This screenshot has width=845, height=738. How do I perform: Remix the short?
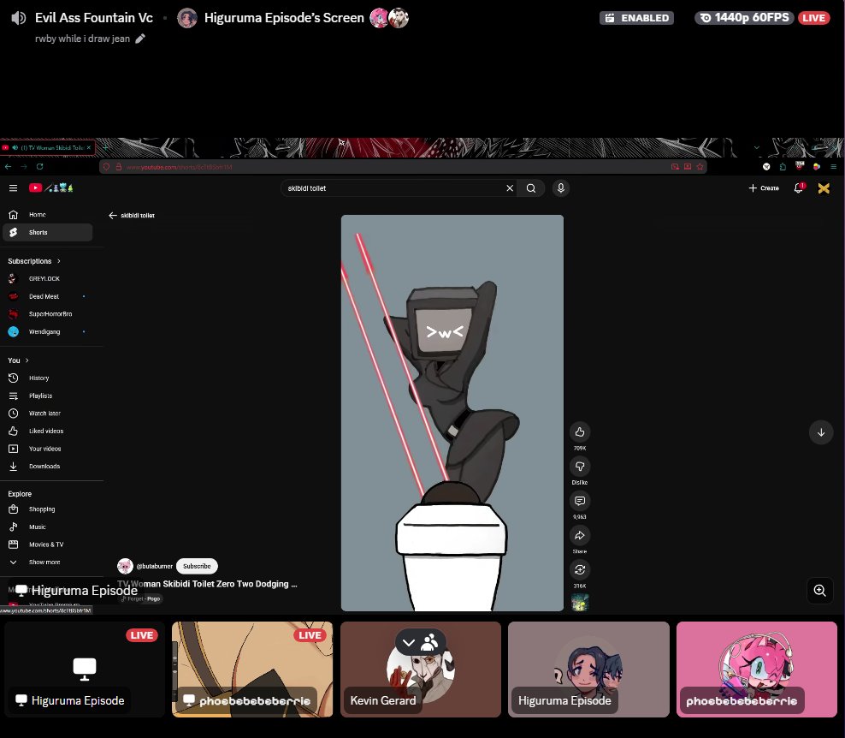(580, 569)
